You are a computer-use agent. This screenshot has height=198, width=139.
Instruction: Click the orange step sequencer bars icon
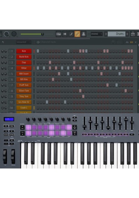[132, 42]
